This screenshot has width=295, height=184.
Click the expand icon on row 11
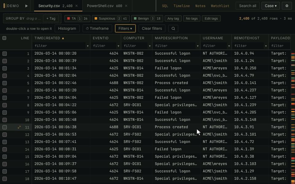click(19, 127)
